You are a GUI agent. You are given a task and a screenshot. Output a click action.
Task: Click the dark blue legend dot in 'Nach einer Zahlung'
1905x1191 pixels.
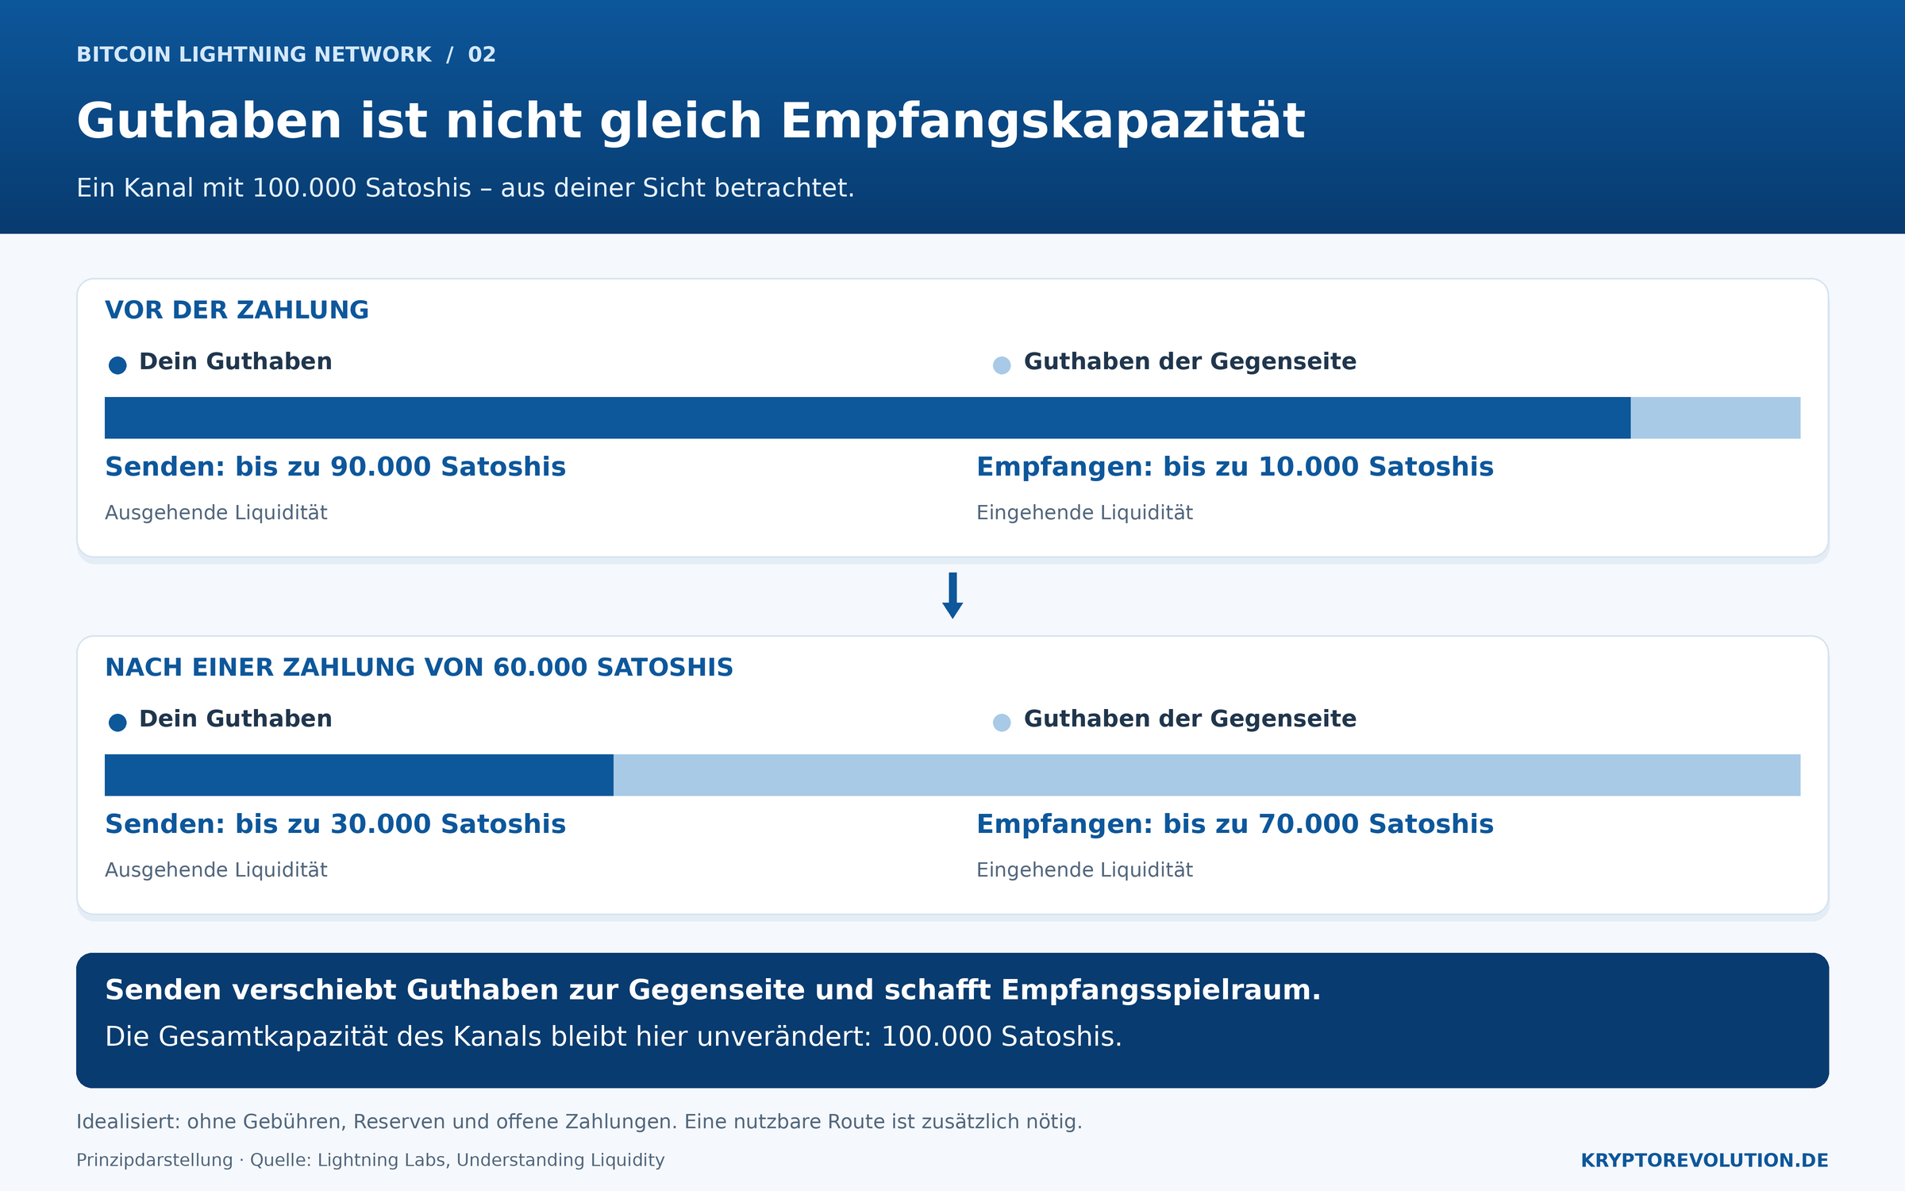[117, 723]
